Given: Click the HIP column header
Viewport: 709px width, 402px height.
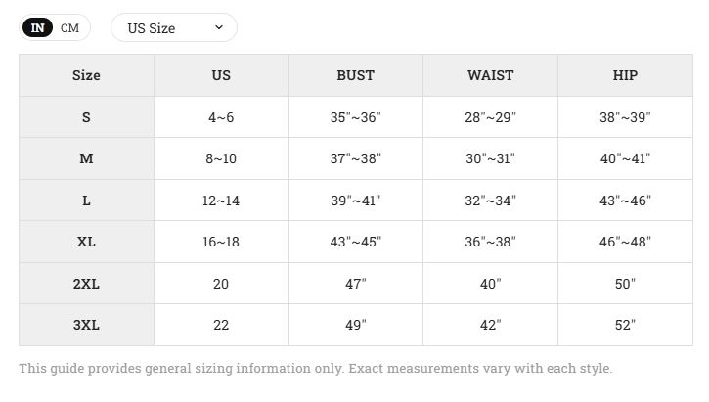Looking at the screenshot, I should 625,75.
